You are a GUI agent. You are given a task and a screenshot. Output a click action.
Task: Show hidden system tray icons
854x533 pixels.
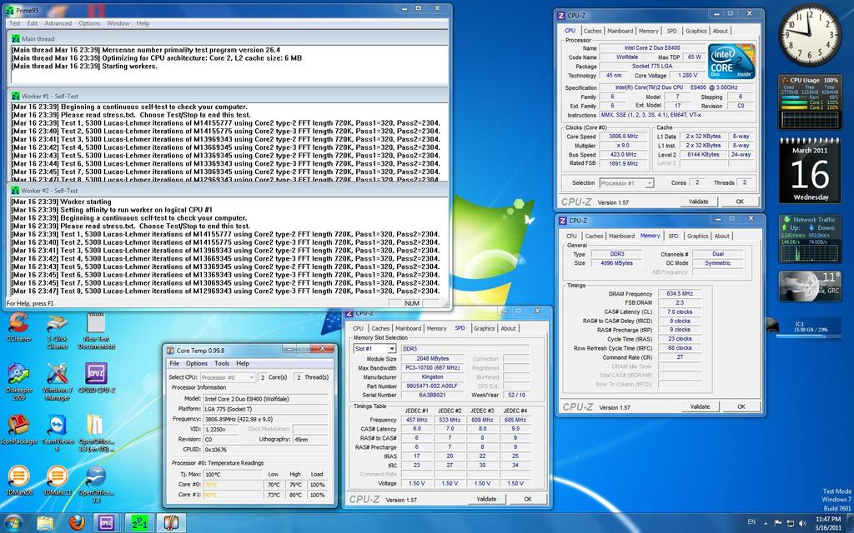(x=766, y=523)
